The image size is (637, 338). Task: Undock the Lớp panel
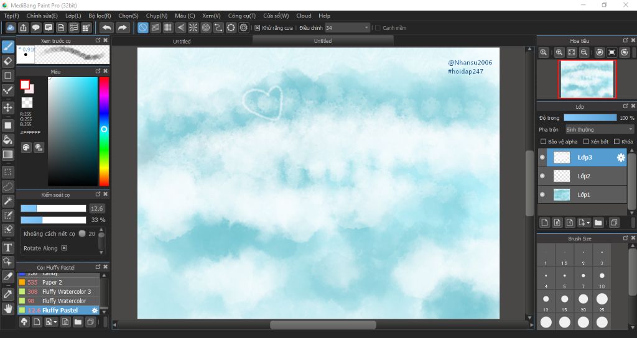coord(626,106)
